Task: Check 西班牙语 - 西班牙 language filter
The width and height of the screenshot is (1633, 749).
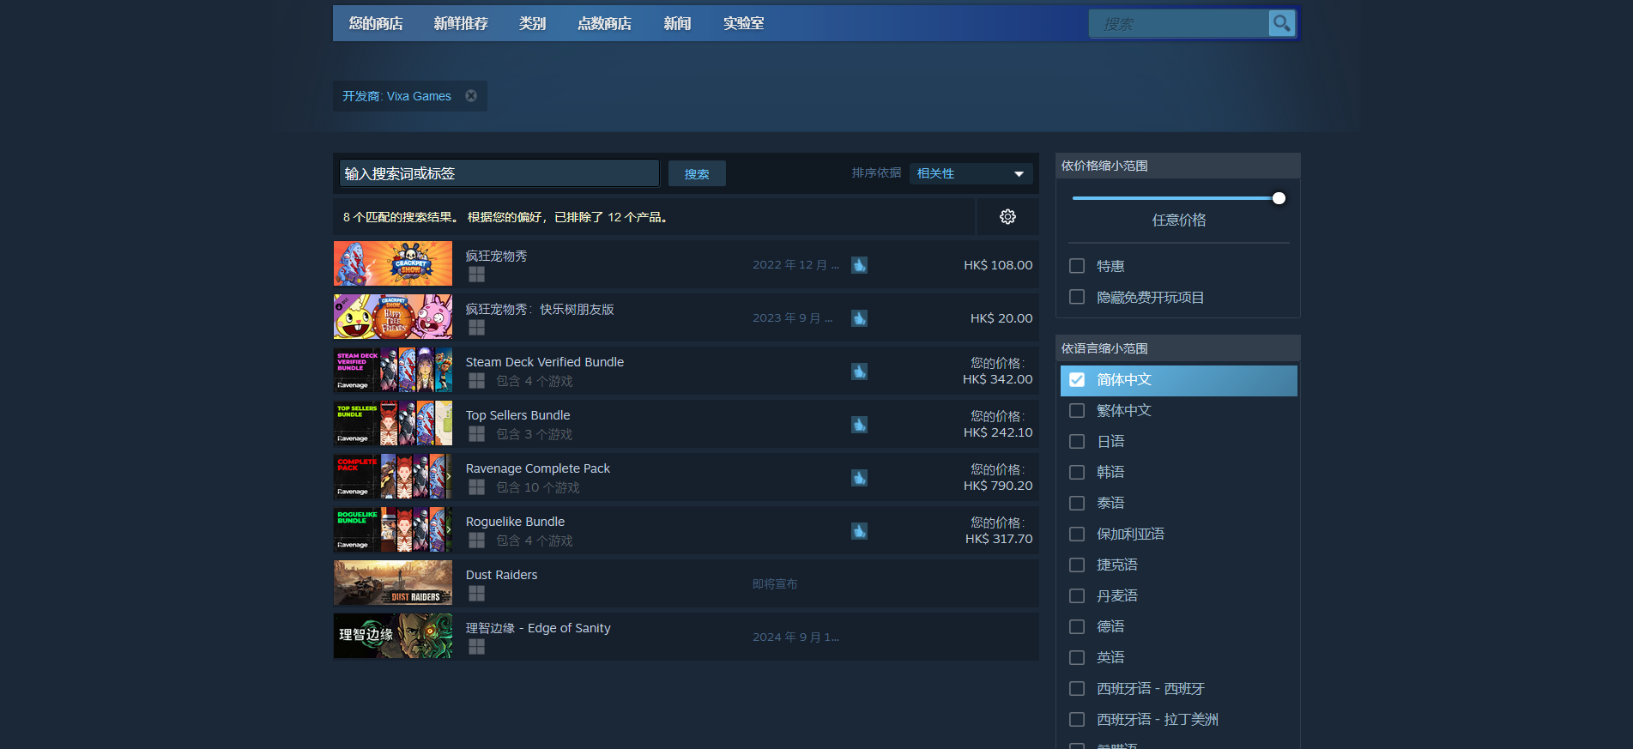Action: [x=1077, y=688]
